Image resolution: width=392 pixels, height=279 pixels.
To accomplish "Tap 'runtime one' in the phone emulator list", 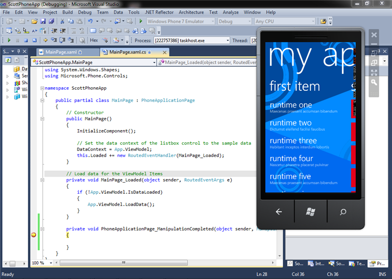I will point(291,105).
